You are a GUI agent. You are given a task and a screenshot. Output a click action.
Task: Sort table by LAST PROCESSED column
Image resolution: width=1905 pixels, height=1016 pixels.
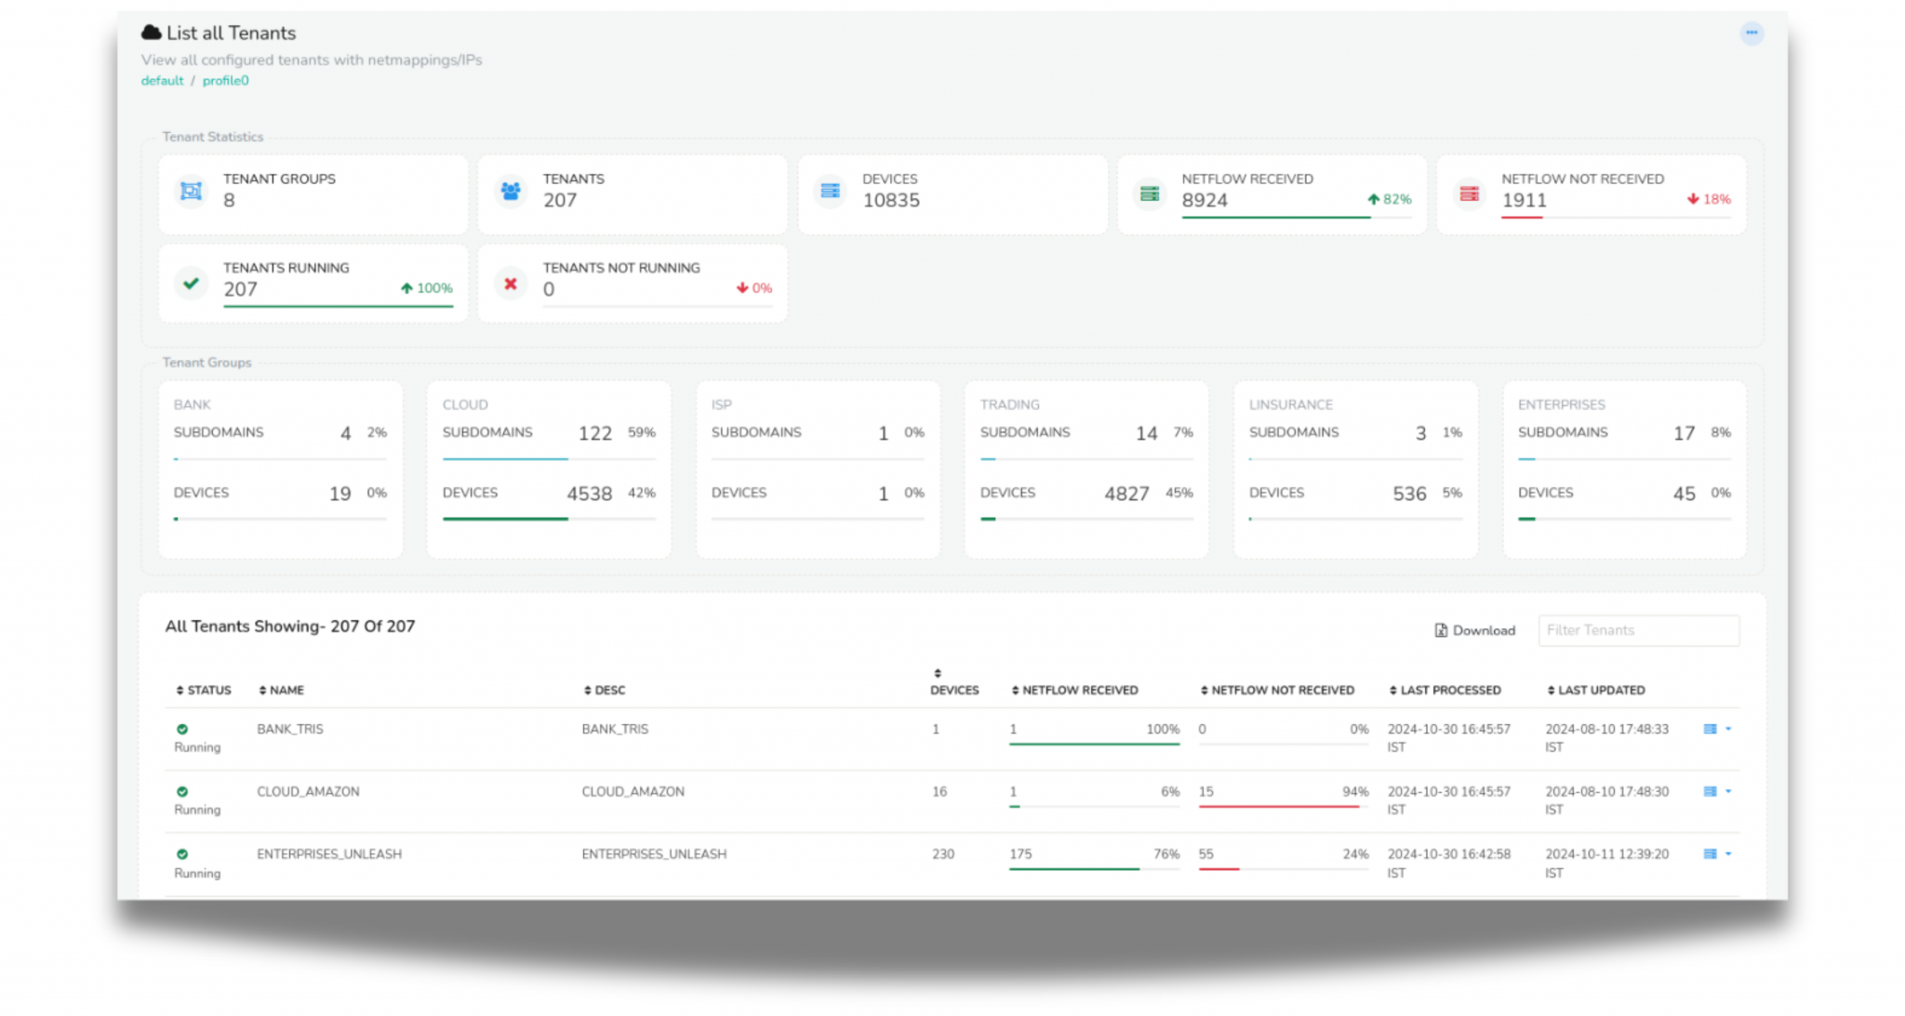pos(1445,691)
